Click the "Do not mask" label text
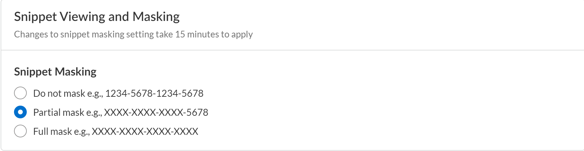584x151 pixels. [x=59, y=93]
